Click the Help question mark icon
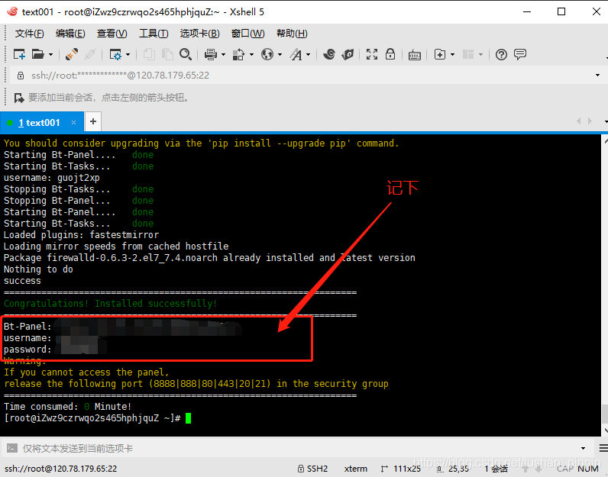The image size is (608, 477). [501, 54]
